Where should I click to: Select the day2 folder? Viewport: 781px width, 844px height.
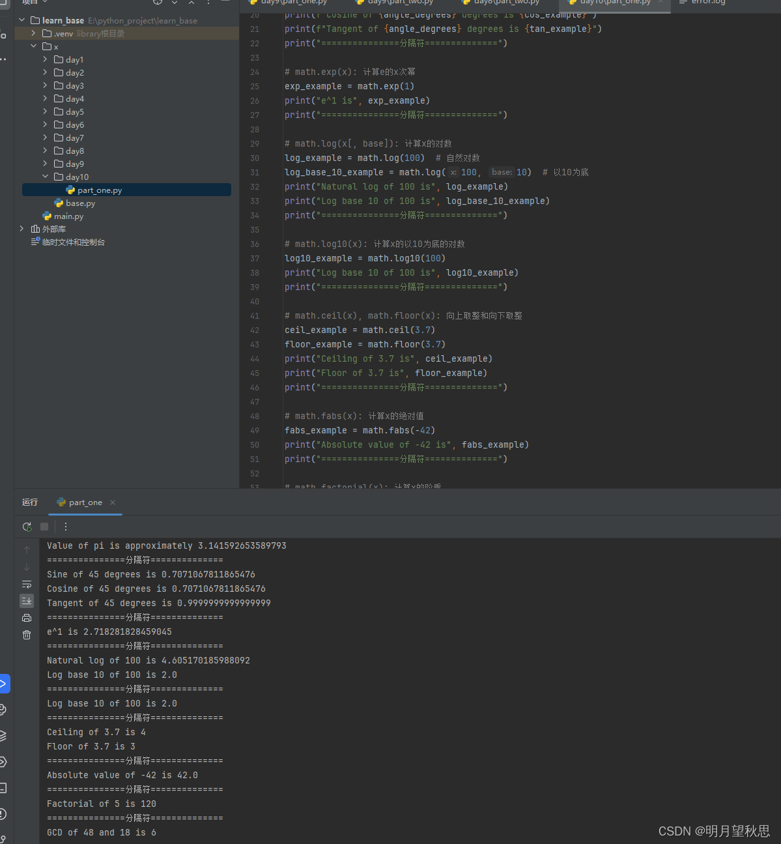tap(75, 72)
